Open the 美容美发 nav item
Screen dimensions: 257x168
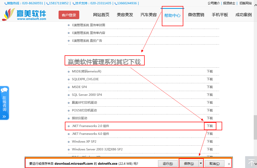125,15
